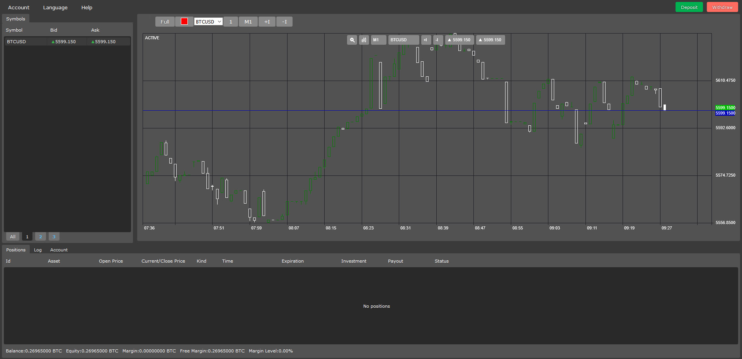Click the -I button in chart overlay
Screen dimensions: 742x359
pos(437,40)
